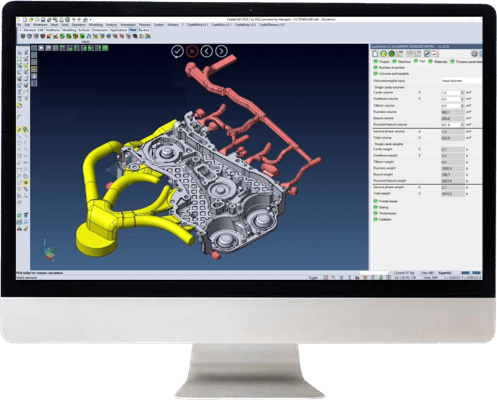Switch to the Surfaces toolbar tab
This screenshot has height=400, width=497.
click(84, 30)
